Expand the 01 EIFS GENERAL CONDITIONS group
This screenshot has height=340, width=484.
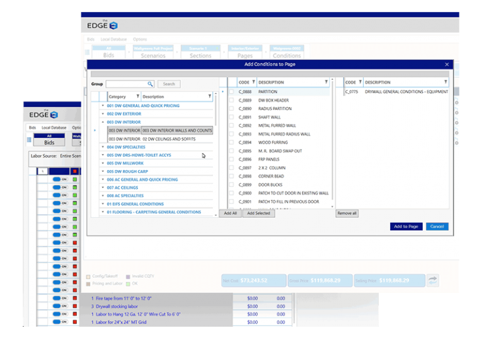click(x=103, y=204)
